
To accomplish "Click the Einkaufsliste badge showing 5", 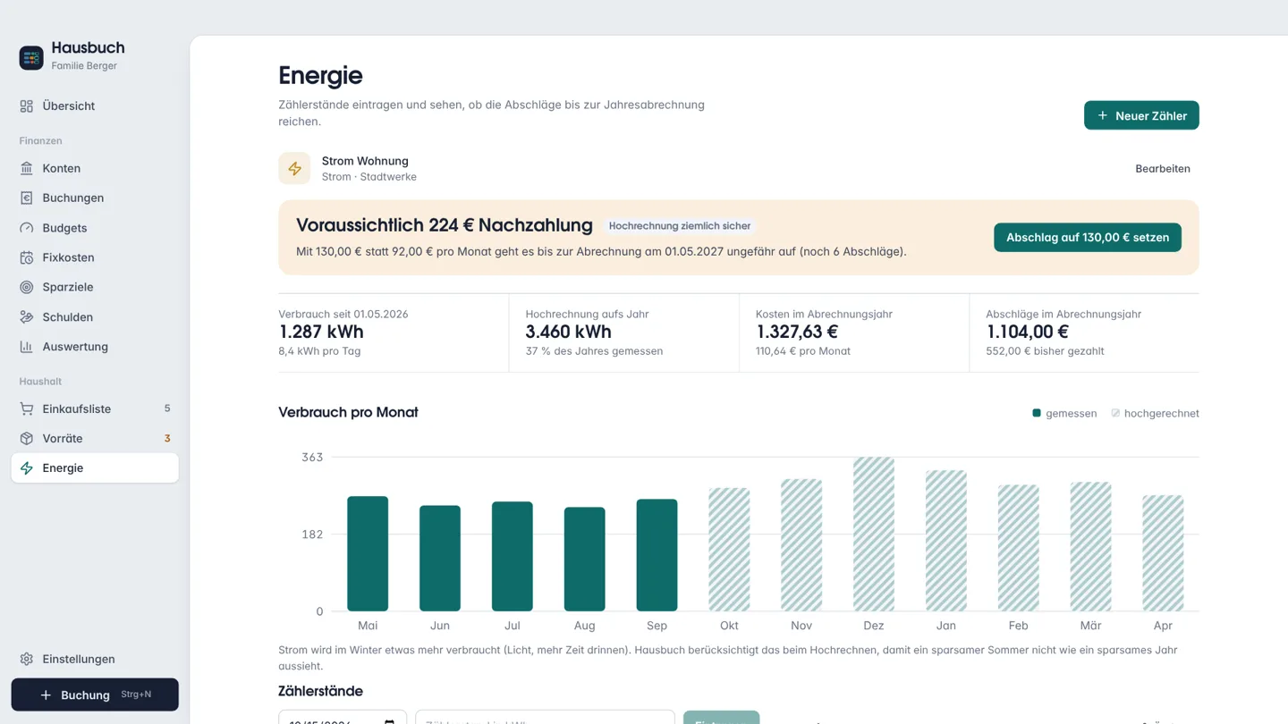I will (x=167, y=408).
